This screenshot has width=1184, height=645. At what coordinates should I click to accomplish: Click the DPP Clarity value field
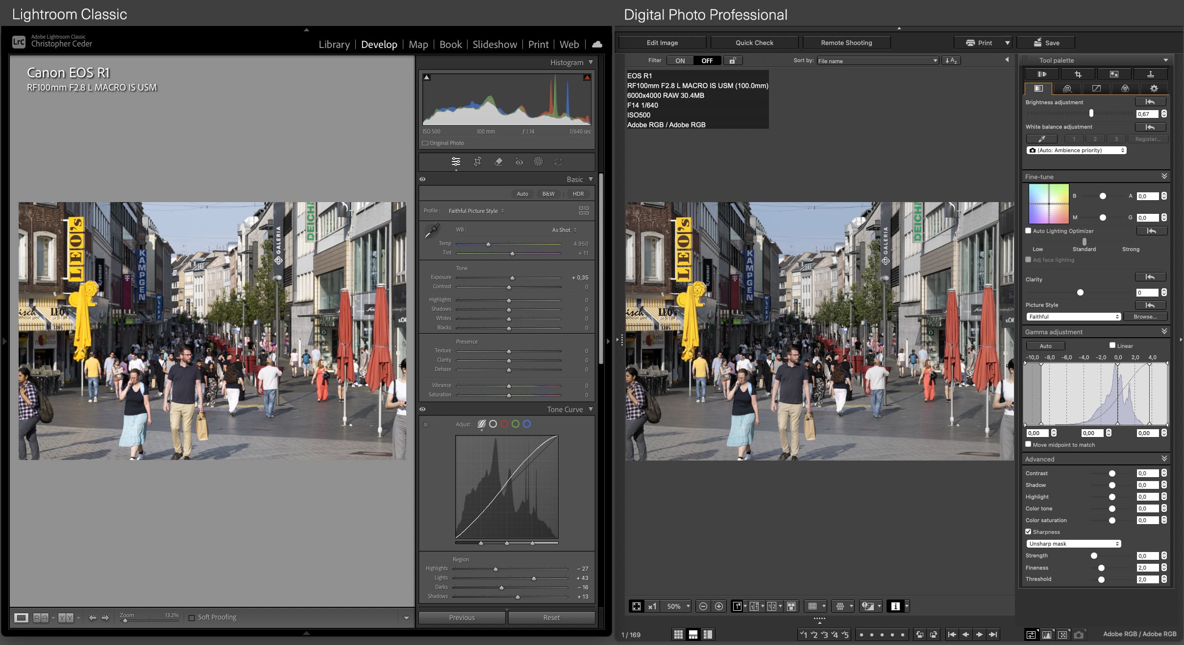point(1147,293)
